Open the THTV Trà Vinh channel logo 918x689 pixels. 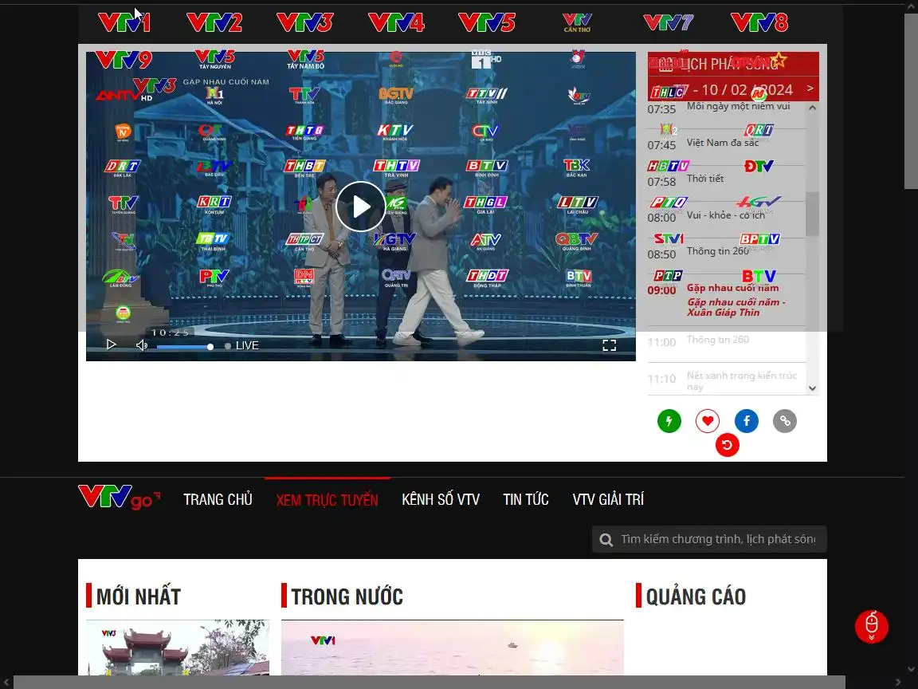coord(396,168)
